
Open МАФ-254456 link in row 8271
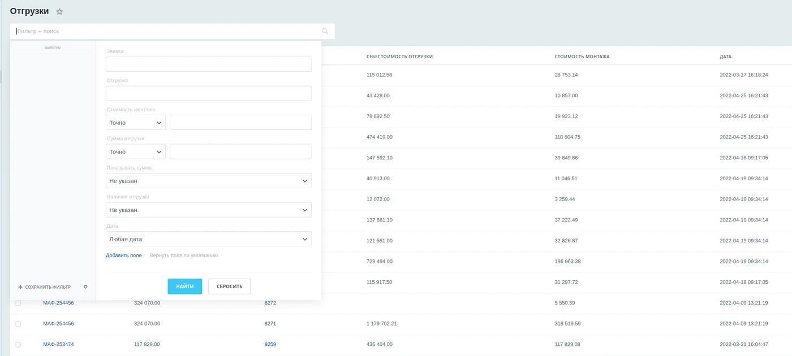[58, 324]
